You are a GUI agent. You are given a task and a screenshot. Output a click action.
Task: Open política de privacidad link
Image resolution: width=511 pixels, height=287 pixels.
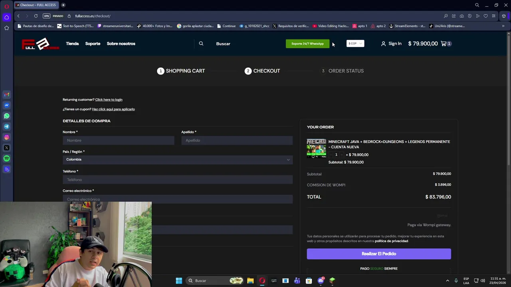pos(391,241)
